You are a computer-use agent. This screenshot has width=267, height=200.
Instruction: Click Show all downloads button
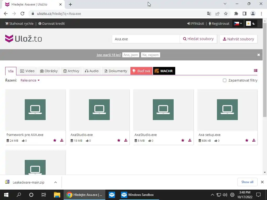click(x=247, y=182)
